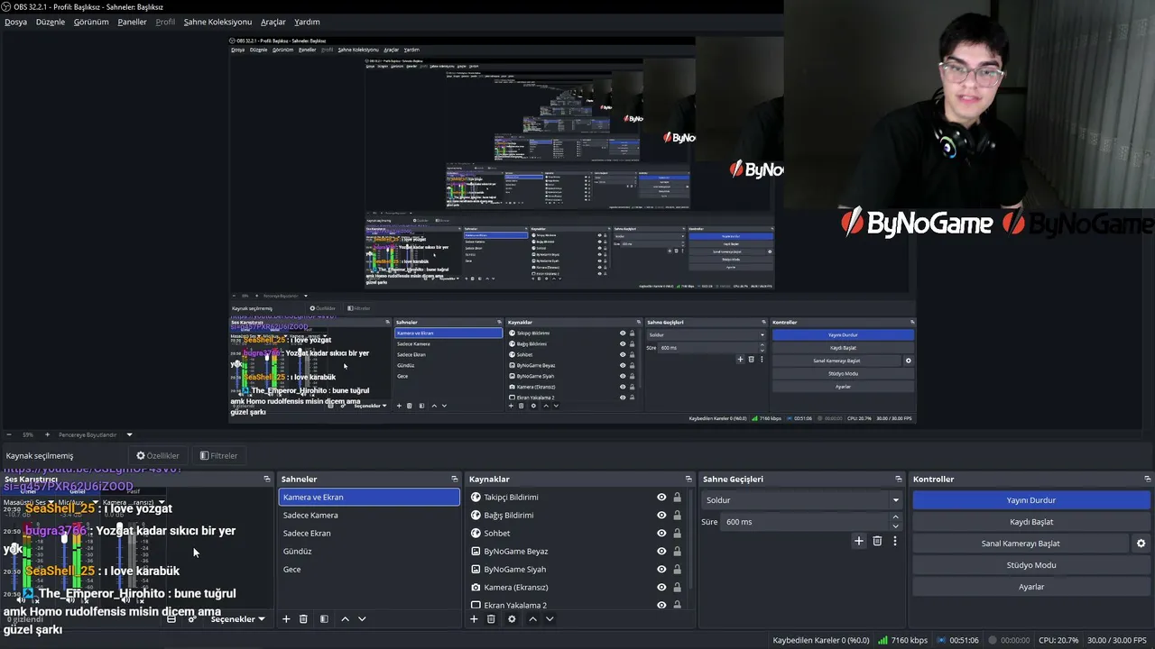This screenshot has width=1155, height=649.
Task: Open the Yardım menu
Action: pyautogui.click(x=307, y=22)
